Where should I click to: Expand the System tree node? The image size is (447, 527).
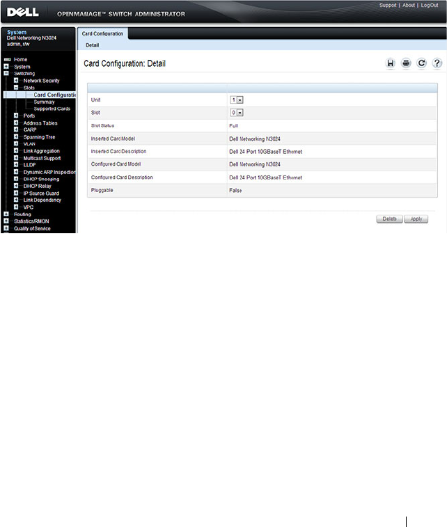point(6,67)
